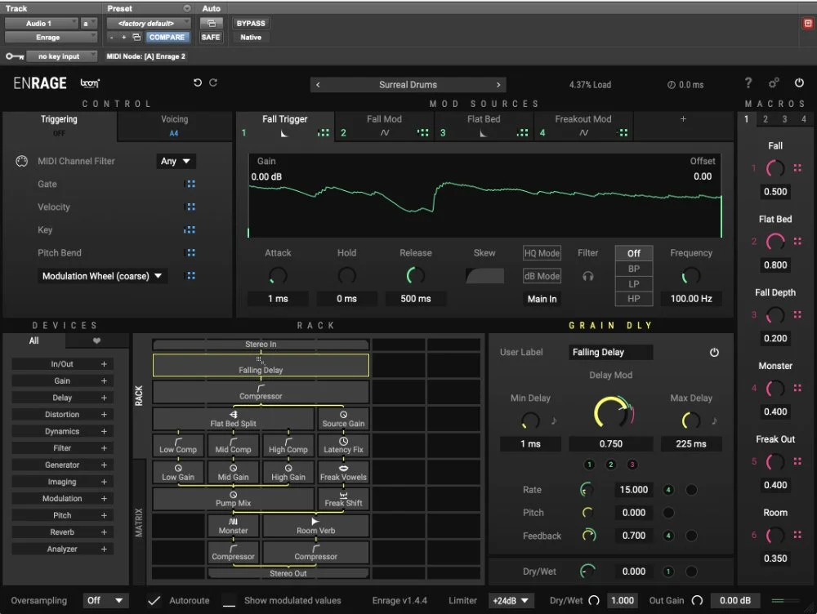Viewport: 817px width, 614px height.
Task: Select the Fall Mod source tab
Action: point(384,126)
